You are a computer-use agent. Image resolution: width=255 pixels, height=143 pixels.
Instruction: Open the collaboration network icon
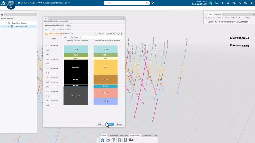(234, 3)
